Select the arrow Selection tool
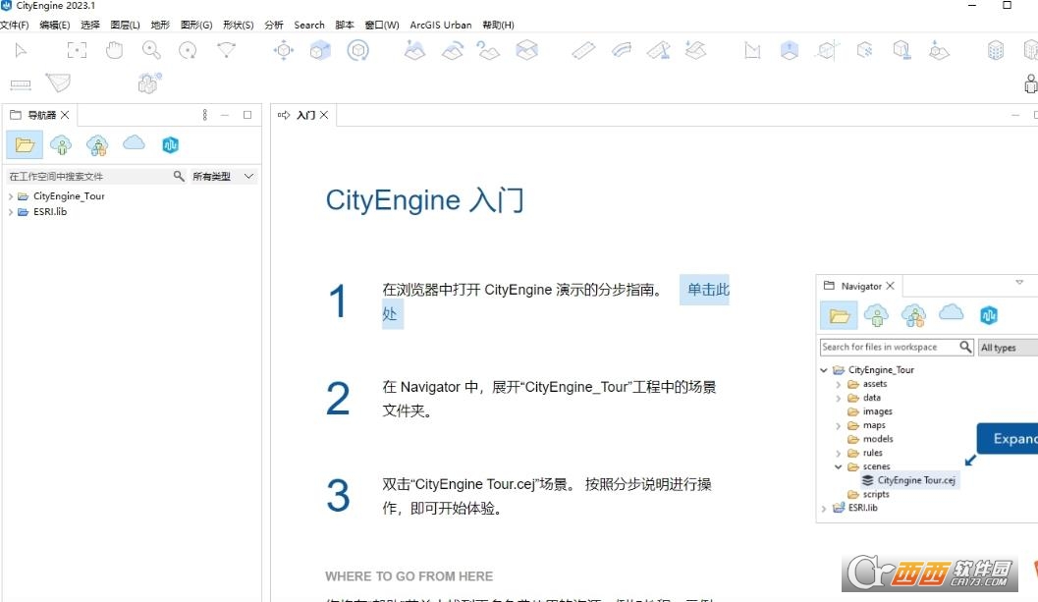Image resolution: width=1038 pixels, height=602 pixels. tap(21, 50)
